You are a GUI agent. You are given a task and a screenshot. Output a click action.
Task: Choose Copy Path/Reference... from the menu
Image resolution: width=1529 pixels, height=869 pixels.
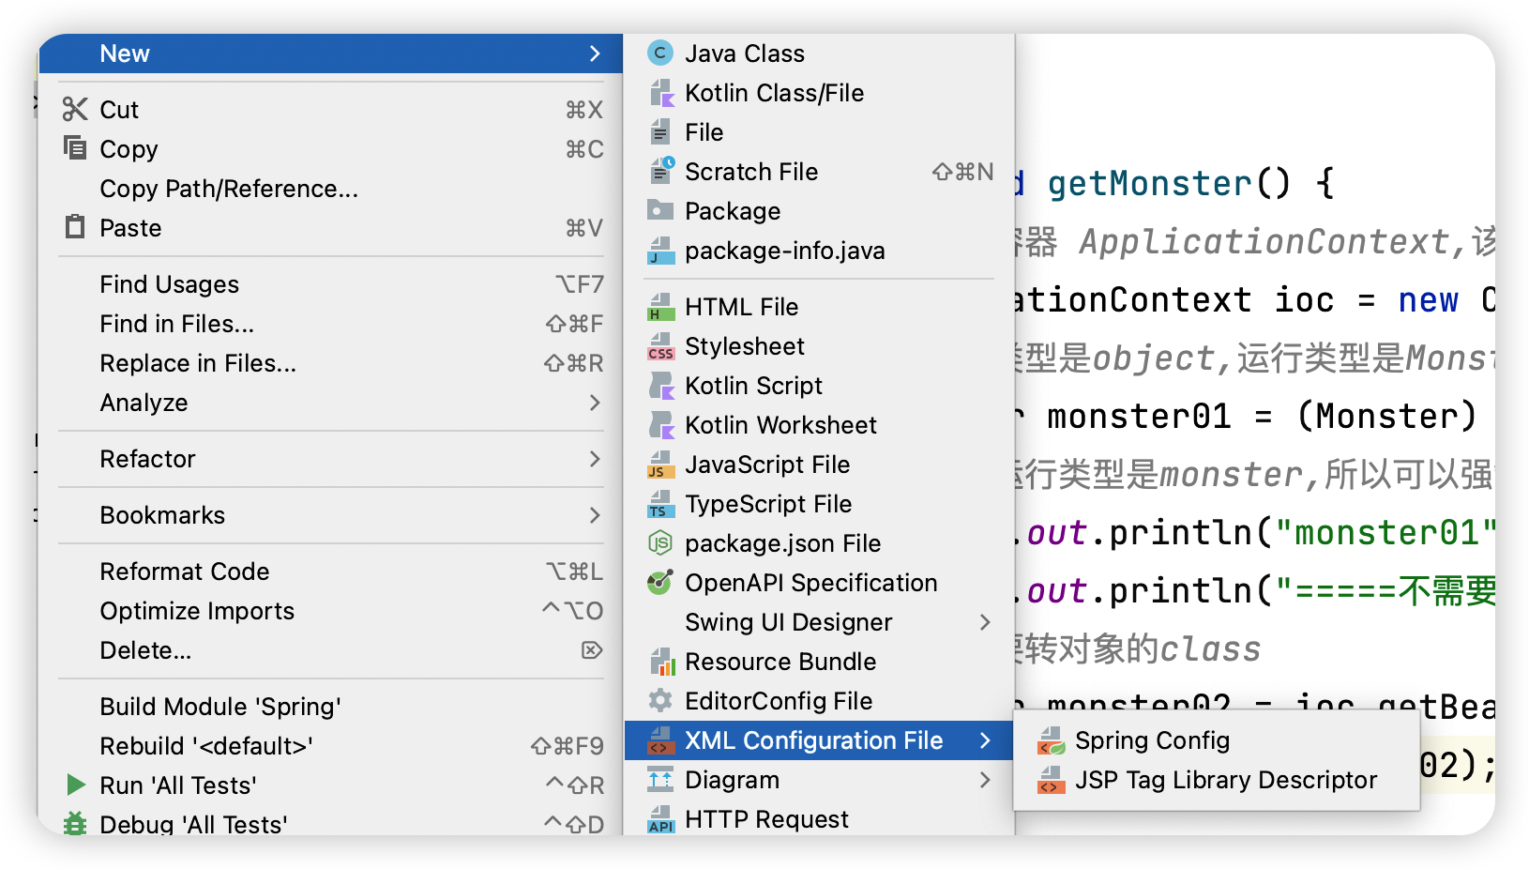coord(331,189)
